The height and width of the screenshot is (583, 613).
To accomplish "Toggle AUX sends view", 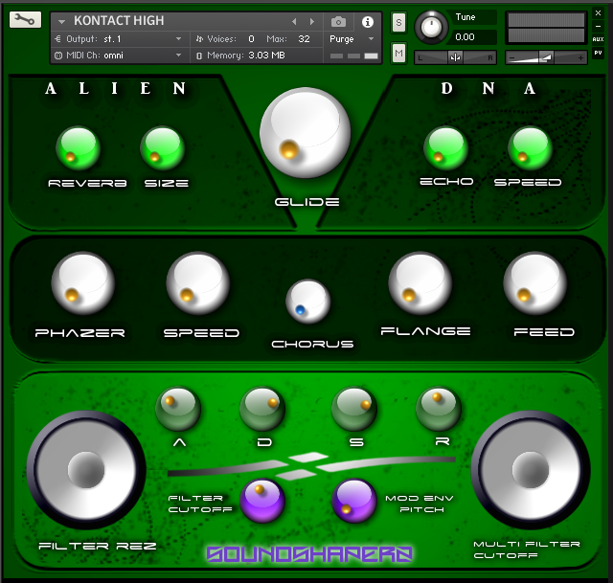I will 598,39.
